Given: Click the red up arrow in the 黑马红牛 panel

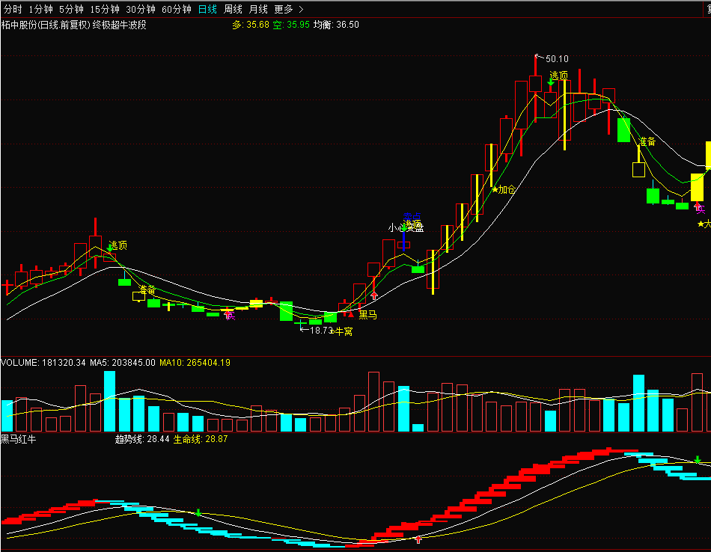Looking at the screenshot, I should click(418, 539).
